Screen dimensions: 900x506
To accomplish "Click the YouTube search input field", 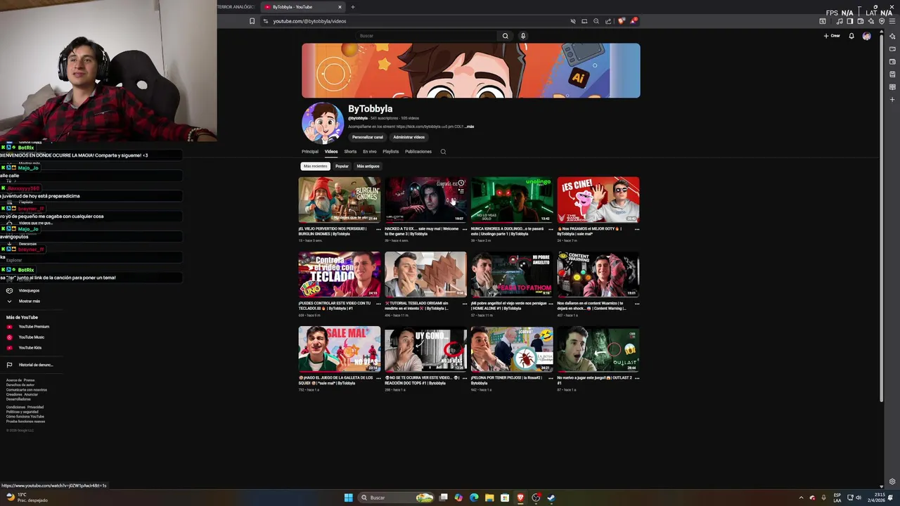I will pyautogui.click(x=426, y=36).
